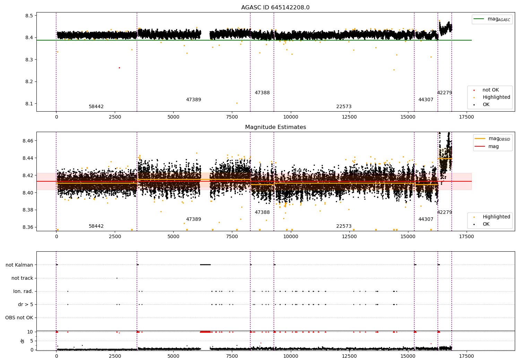
Task: Click "not OK" in the top plot legend
Action: coord(490,90)
